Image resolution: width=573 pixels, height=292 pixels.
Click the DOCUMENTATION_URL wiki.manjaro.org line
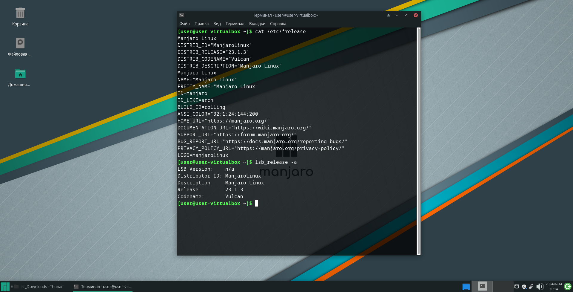coord(244,128)
